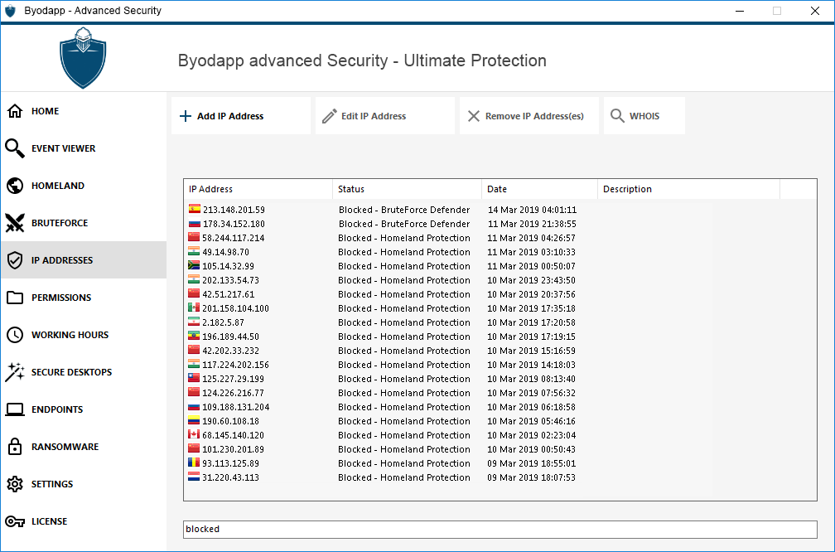Screen dimensions: 835x552
Task: Click the WHOIS magnifier icon
Action: [617, 116]
